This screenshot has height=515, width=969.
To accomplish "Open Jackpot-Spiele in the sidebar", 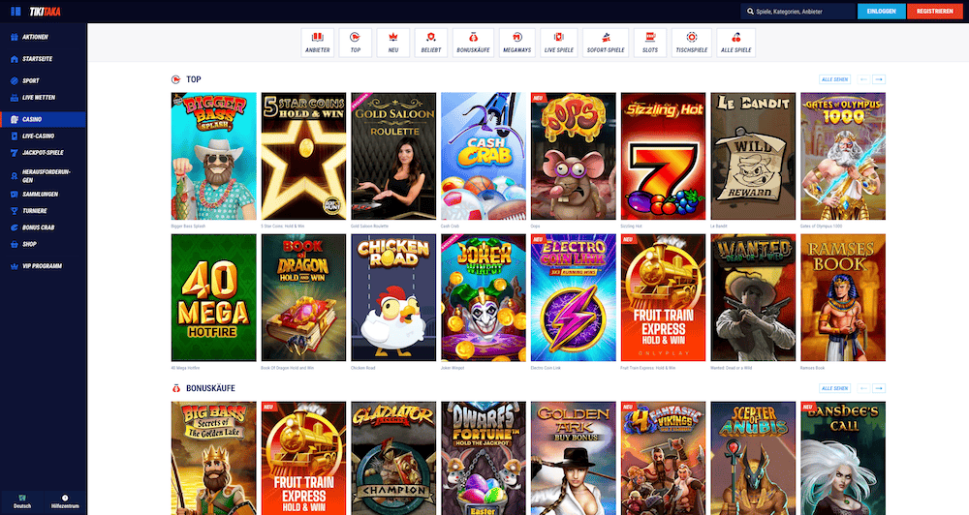I will pos(44,153).
